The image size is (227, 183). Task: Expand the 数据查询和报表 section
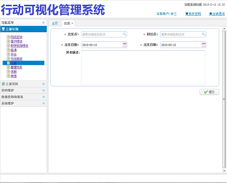(x=43, y=97)
